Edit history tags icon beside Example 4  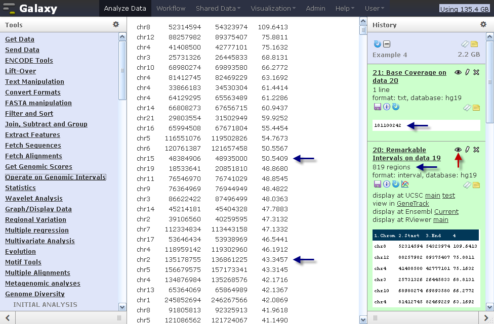coord(465,44)
